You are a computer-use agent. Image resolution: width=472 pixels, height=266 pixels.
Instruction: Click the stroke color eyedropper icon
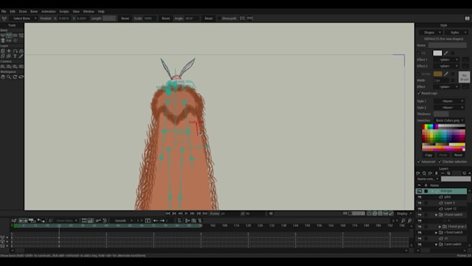(446, 74)
